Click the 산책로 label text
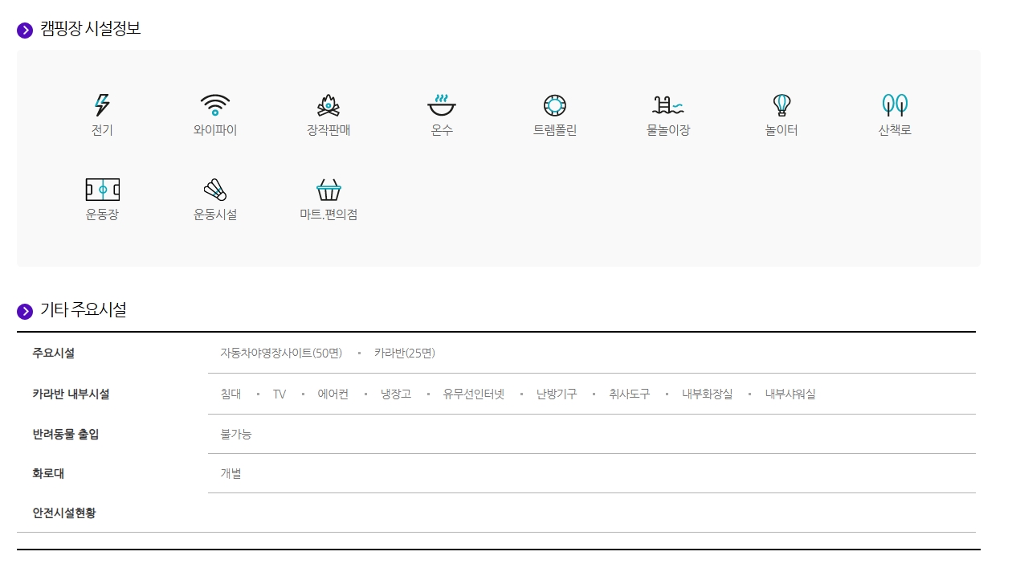Screen dimensions: 1012x568 895,130
